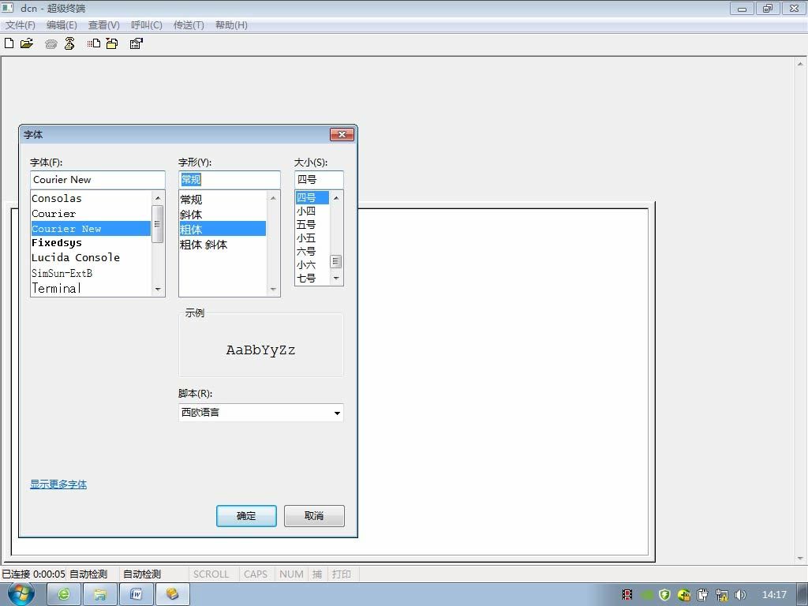Click the 显示更多字体 link
This screenshot has width=808, height=606.
tap(58, 484)
